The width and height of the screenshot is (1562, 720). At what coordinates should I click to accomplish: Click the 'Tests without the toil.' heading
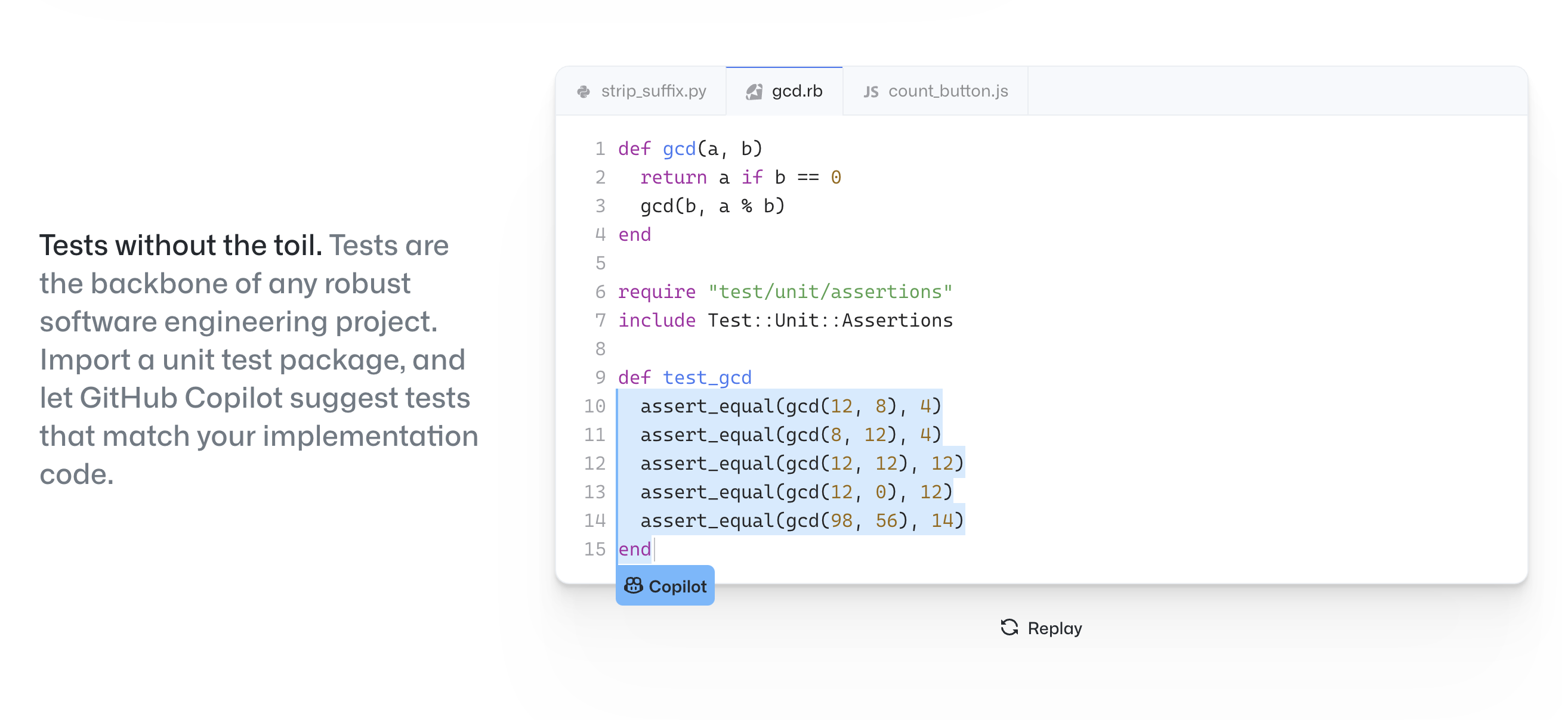(181, 245)
